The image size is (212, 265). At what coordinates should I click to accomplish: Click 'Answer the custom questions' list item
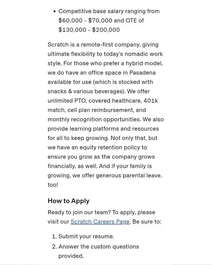pos(99,246)
